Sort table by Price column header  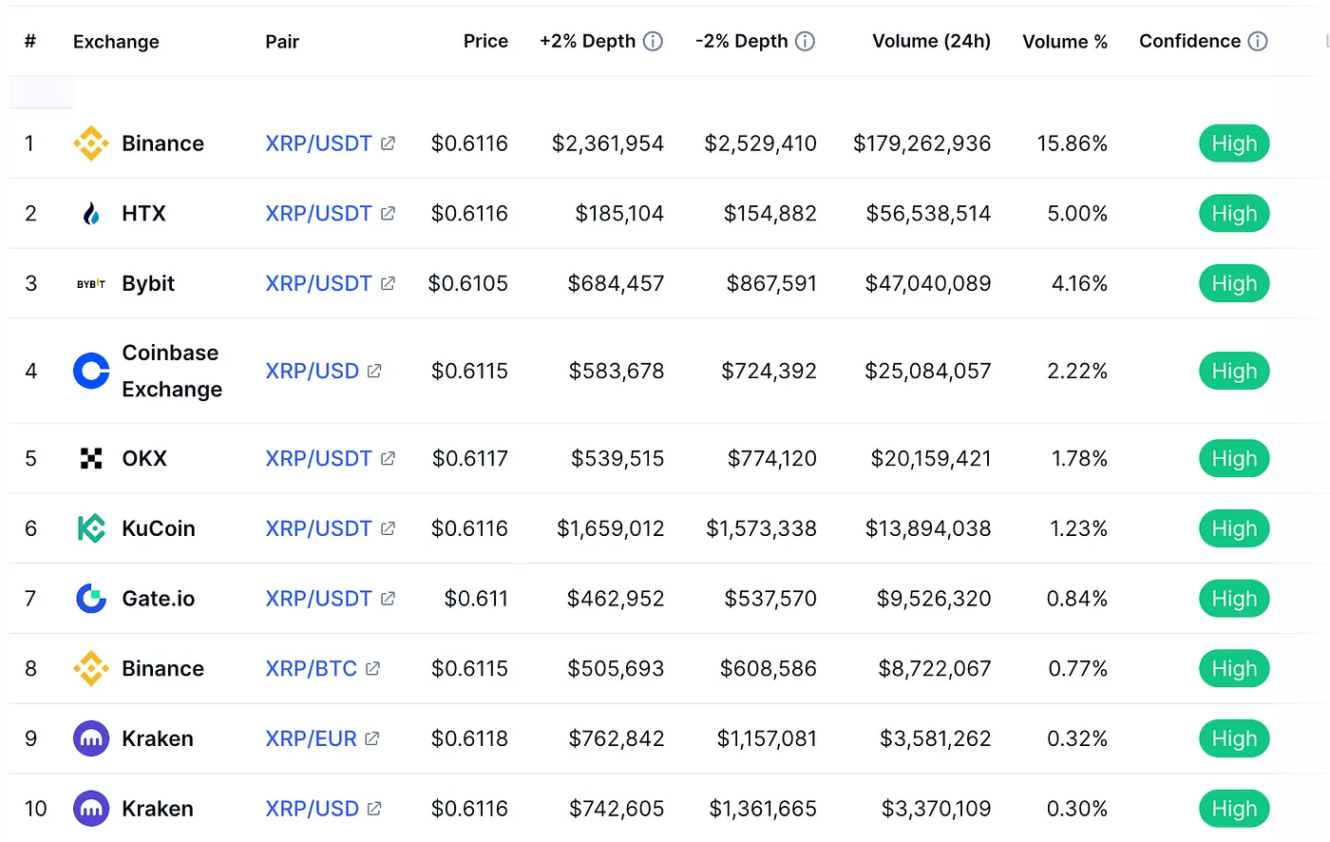[x=485, y=41]
